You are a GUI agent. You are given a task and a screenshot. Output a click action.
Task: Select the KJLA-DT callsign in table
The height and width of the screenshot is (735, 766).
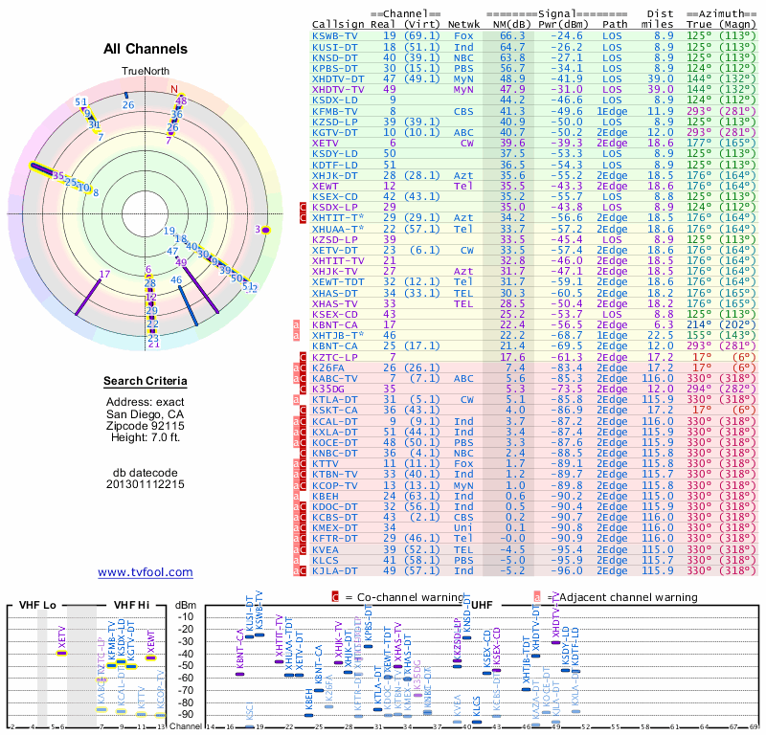coord(334,570)
